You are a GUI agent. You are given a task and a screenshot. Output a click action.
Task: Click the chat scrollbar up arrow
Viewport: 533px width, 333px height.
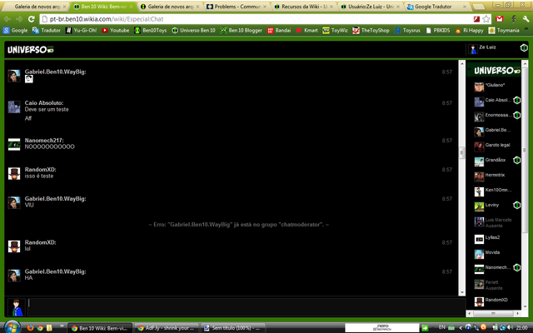[461, 63]
